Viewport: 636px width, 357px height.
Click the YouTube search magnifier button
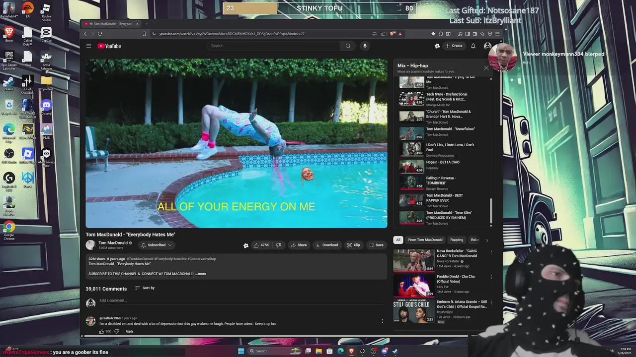tap(348, 46)
